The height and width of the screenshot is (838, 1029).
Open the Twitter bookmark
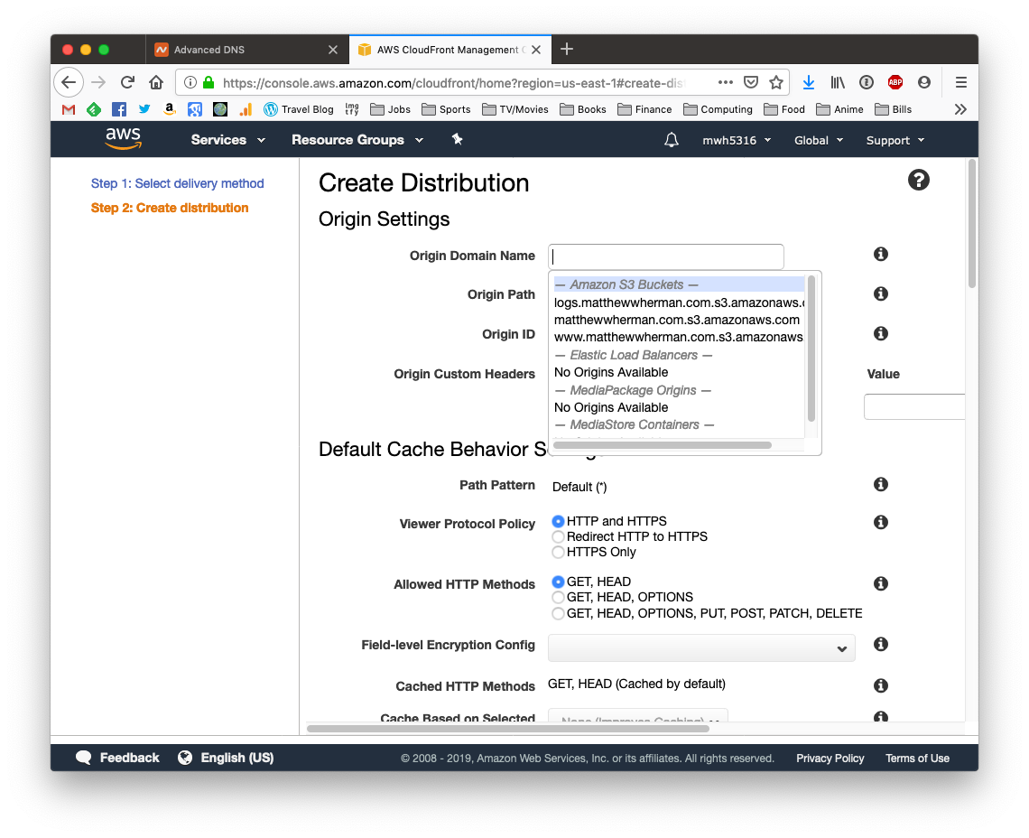pyautogui.click(x=144, y=109)
